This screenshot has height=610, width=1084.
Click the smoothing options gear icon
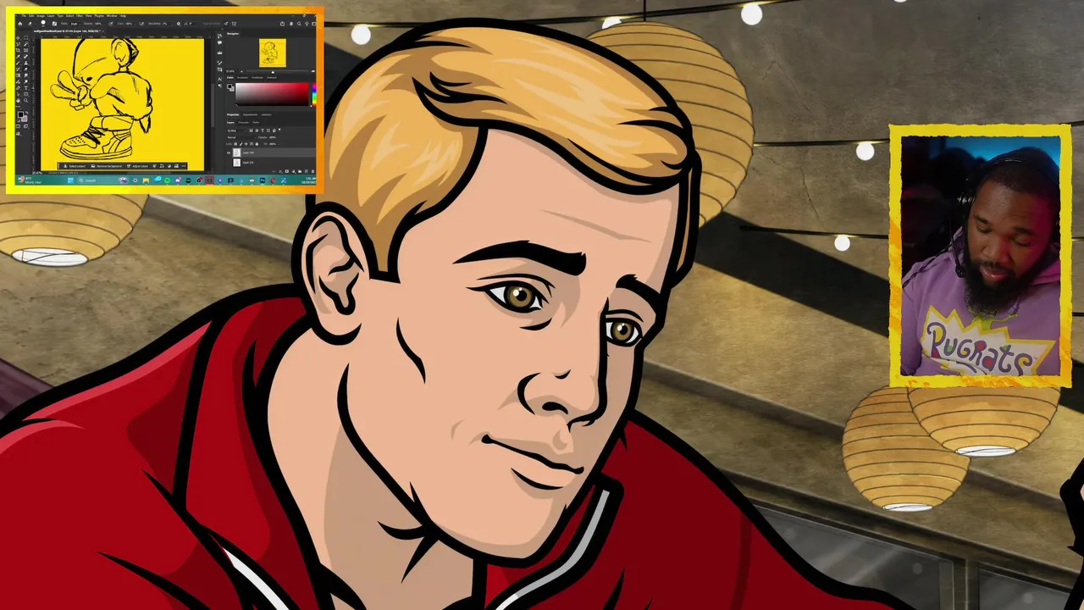179,24
